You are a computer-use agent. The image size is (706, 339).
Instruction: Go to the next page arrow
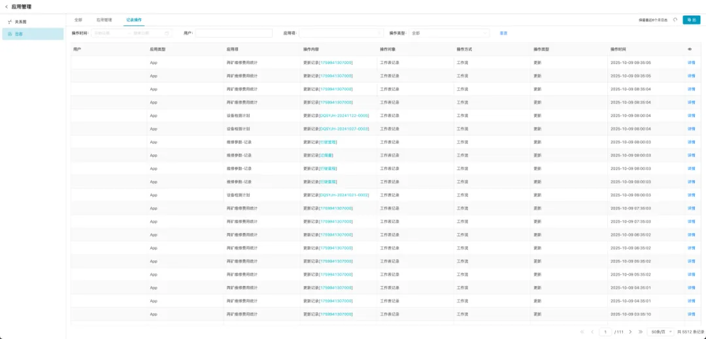(630, 332)
